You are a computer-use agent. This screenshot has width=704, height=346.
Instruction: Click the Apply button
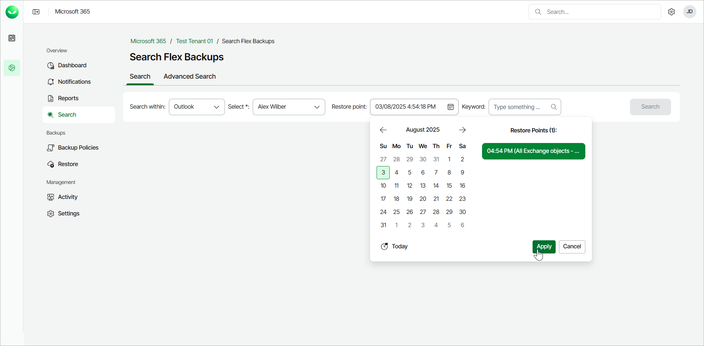coord(544,247)
